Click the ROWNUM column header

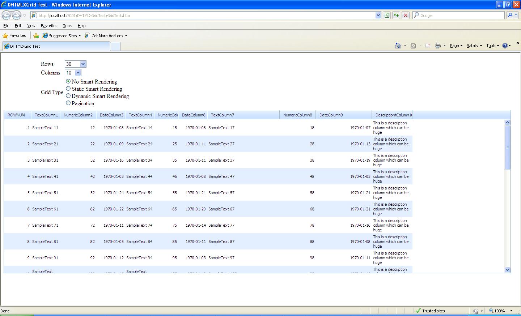[x=17, y=115]
